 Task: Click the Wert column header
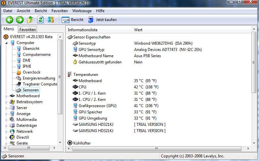click(x=192, y=30)
